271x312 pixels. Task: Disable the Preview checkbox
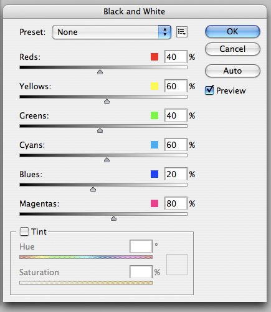click(209, 90)
